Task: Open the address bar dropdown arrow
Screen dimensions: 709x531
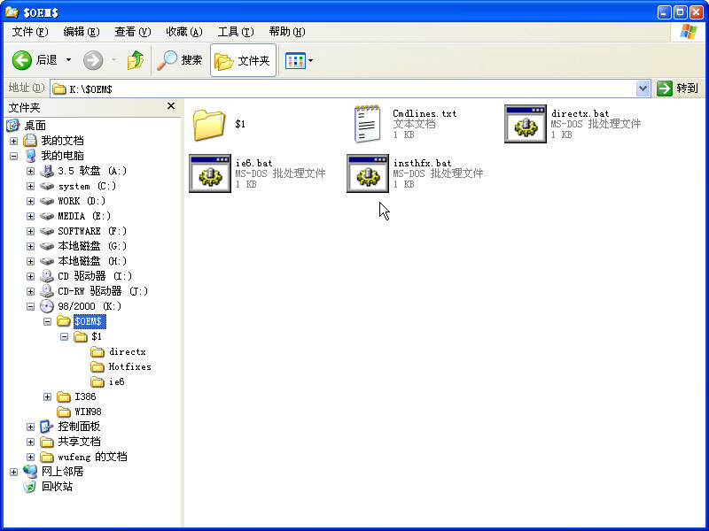Action: (x=643, y=88)
